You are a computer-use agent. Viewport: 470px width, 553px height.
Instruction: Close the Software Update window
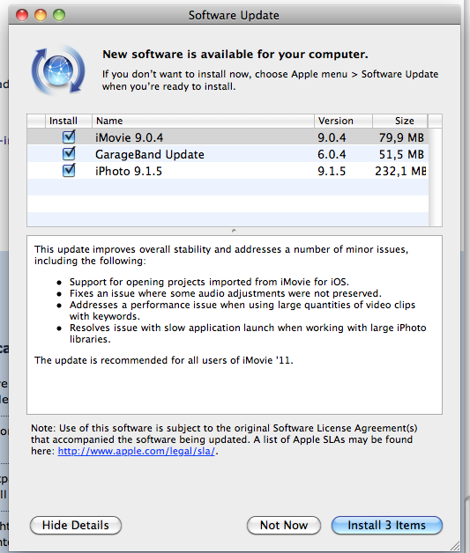coord(22,15)
